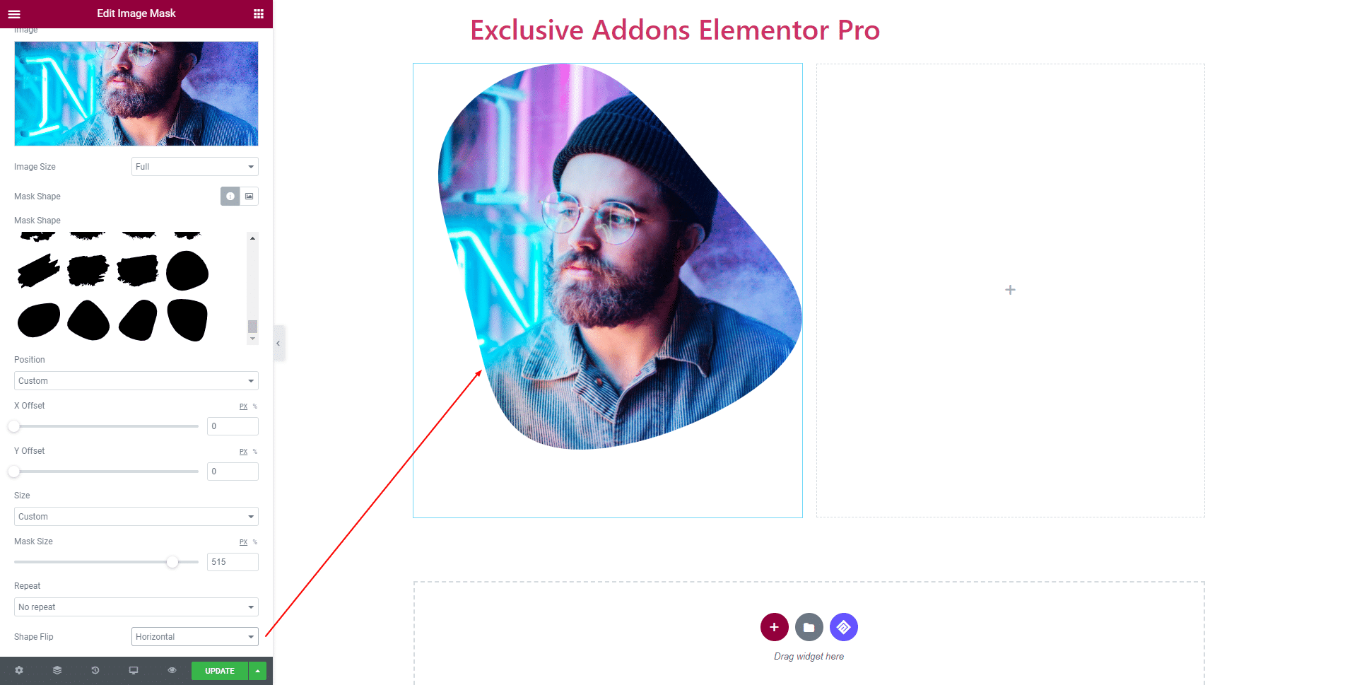This screenshot has width=1345, height=685.
Task: Click the purple Exclusive Addons template icon
Action: tap(844, 627)
